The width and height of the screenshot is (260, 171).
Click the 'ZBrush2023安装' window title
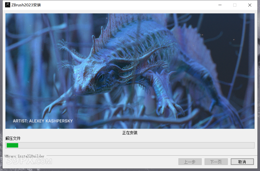26,5
